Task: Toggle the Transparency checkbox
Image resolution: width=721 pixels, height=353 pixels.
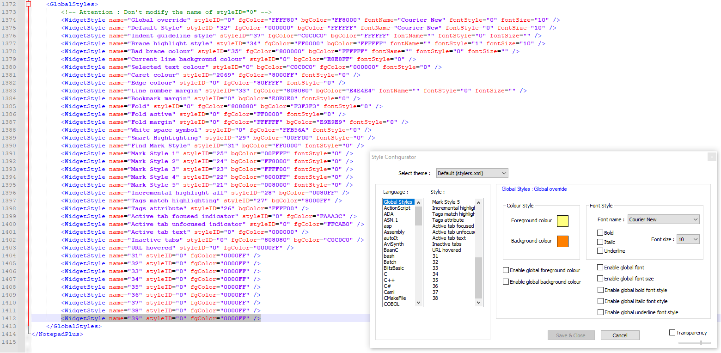Action: click(x=671, y=332)
